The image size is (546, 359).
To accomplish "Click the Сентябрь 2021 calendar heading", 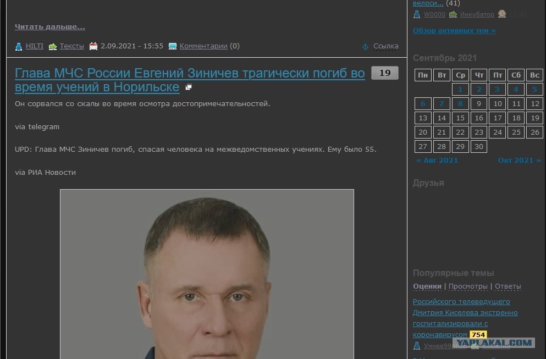I will point(445,58).
